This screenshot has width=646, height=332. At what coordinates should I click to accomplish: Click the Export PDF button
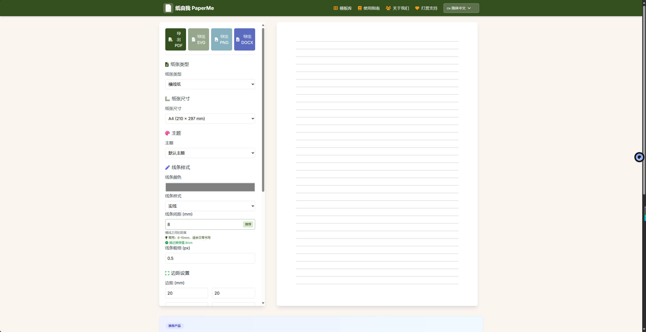[175, 39]
